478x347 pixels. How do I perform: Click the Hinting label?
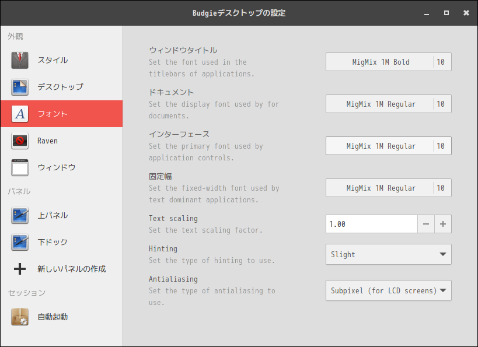(163, 249)
